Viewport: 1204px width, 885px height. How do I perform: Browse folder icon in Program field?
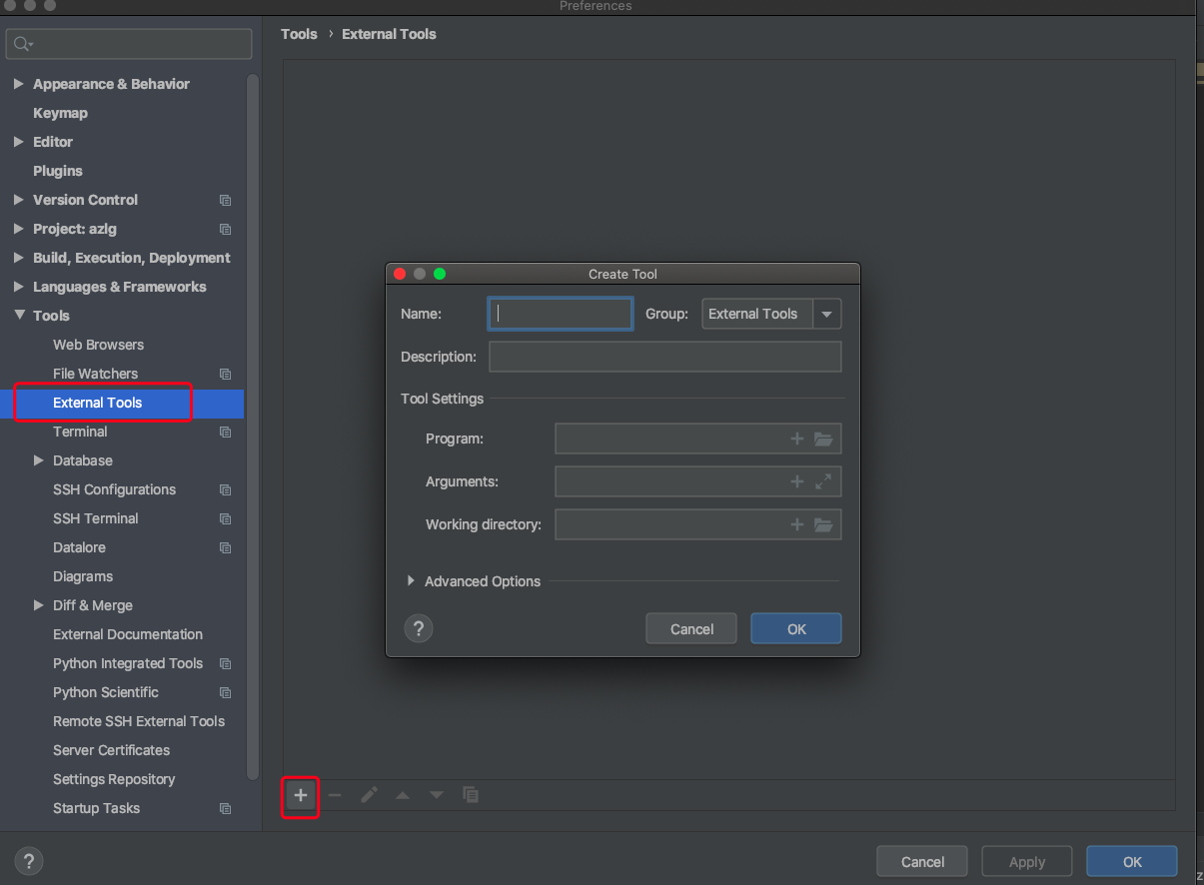point(823,439)
